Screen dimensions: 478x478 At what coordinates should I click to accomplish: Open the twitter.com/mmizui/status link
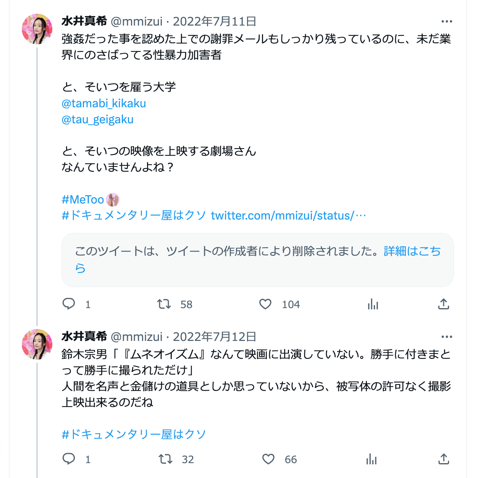[x=288, y=216]
